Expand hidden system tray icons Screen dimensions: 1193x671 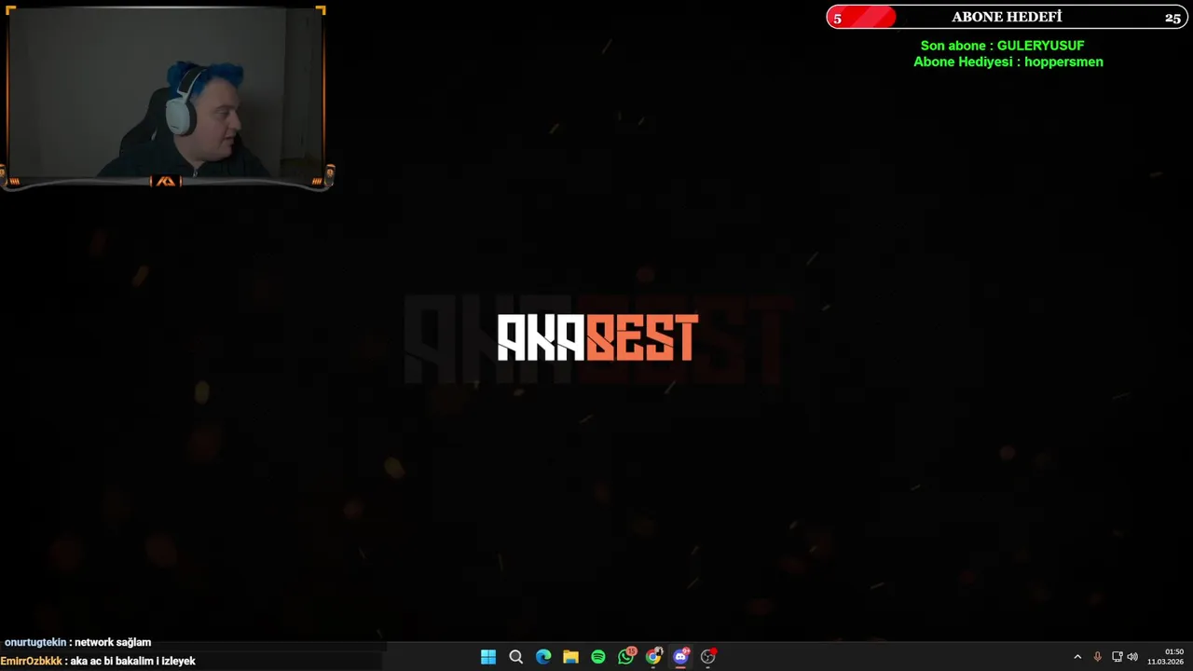point(1077,657)
